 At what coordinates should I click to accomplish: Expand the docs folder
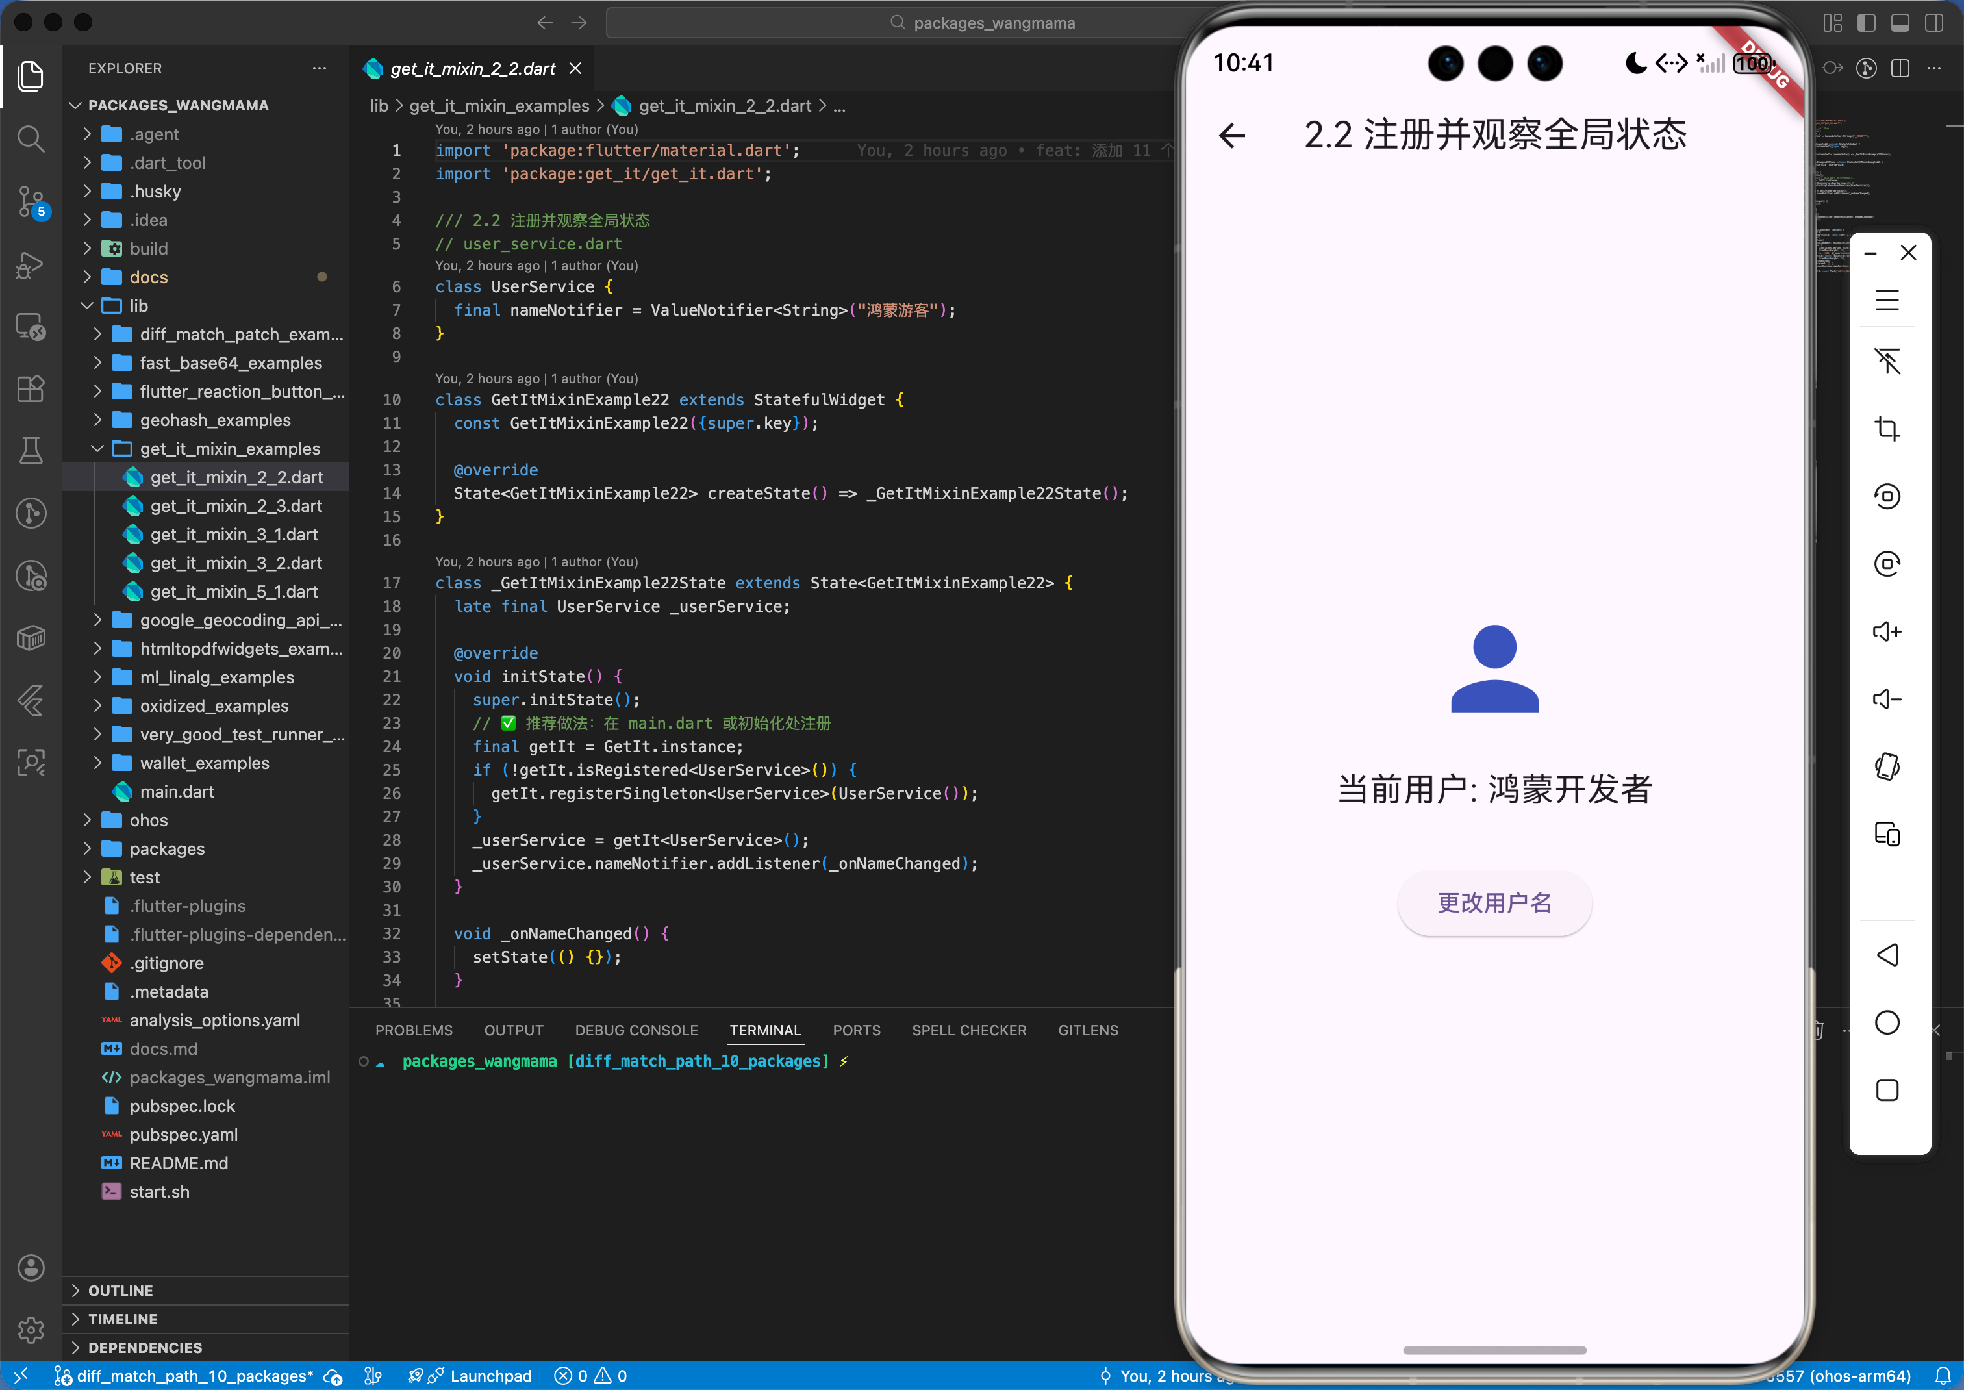[x=148, y=277]
